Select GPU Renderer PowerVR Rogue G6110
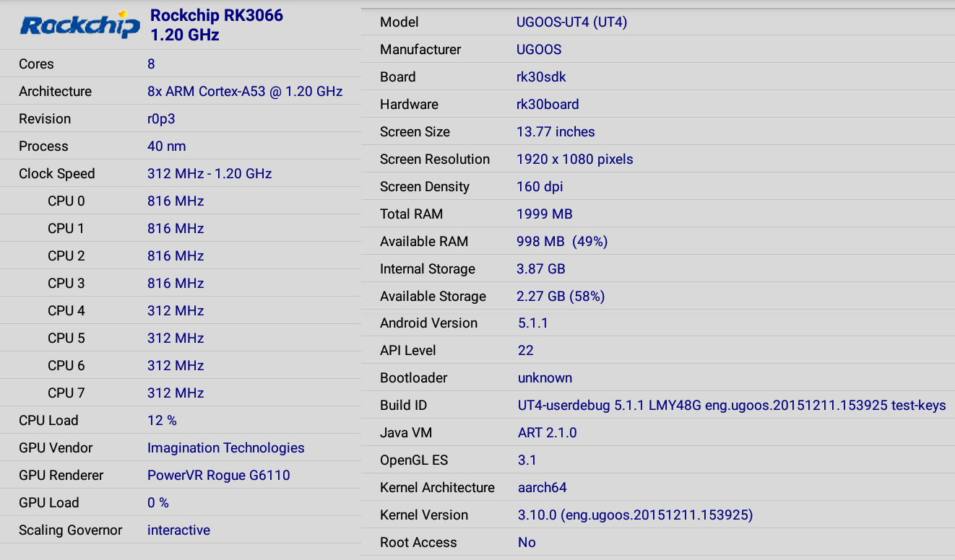The image size is (955, 560). 219,475
